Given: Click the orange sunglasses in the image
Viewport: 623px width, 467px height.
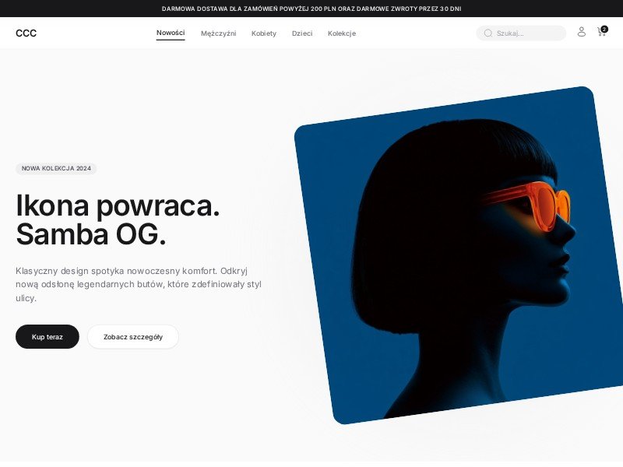Looking at the screenshot, I should click(x=529, y=205).
